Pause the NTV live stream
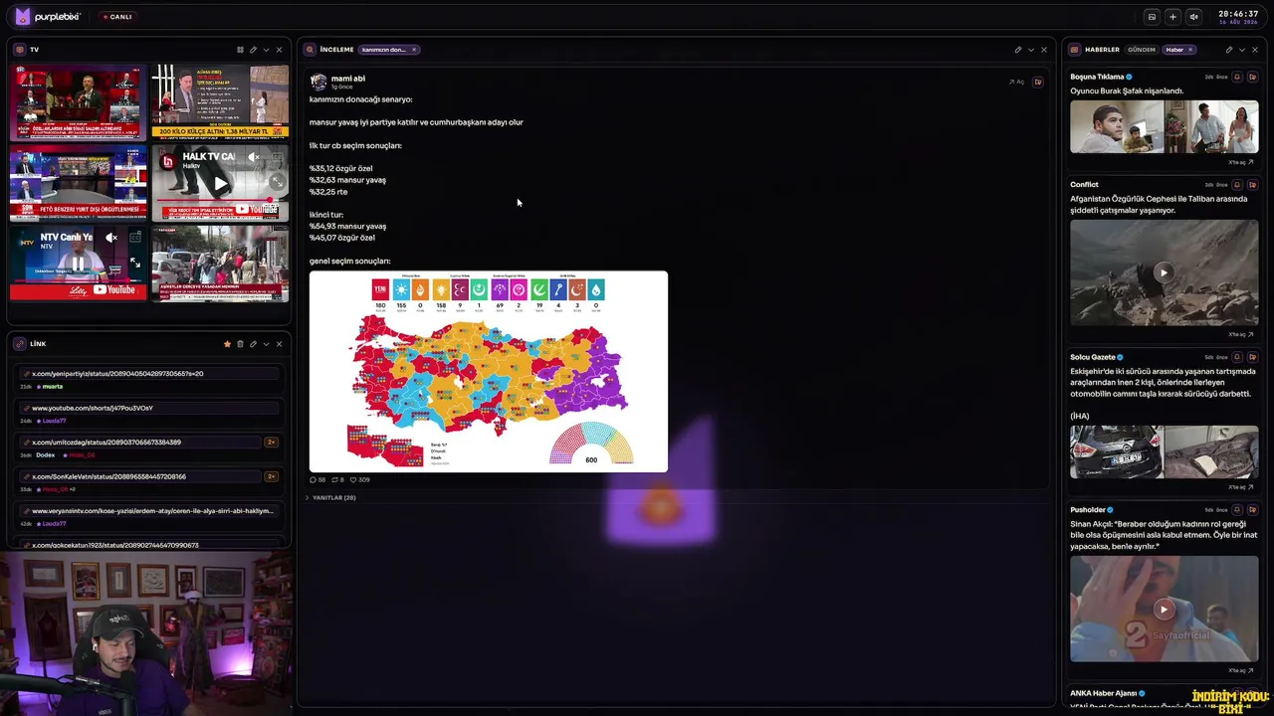This screenshot has height=716, width=1274. (x=78, y=264)
